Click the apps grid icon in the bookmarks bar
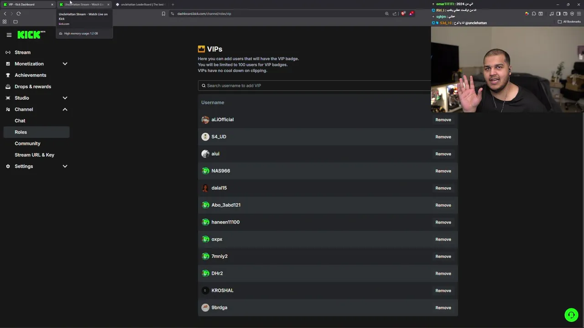 coord(5,22)
